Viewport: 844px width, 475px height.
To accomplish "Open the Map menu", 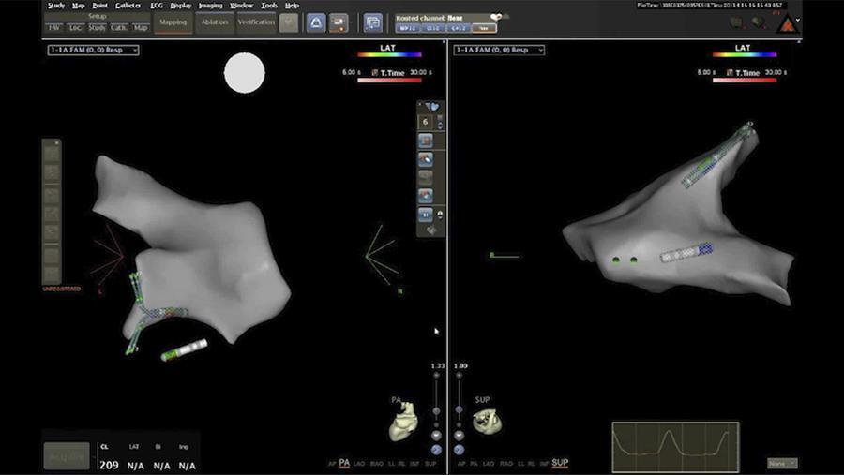I will tap(78, 6).
